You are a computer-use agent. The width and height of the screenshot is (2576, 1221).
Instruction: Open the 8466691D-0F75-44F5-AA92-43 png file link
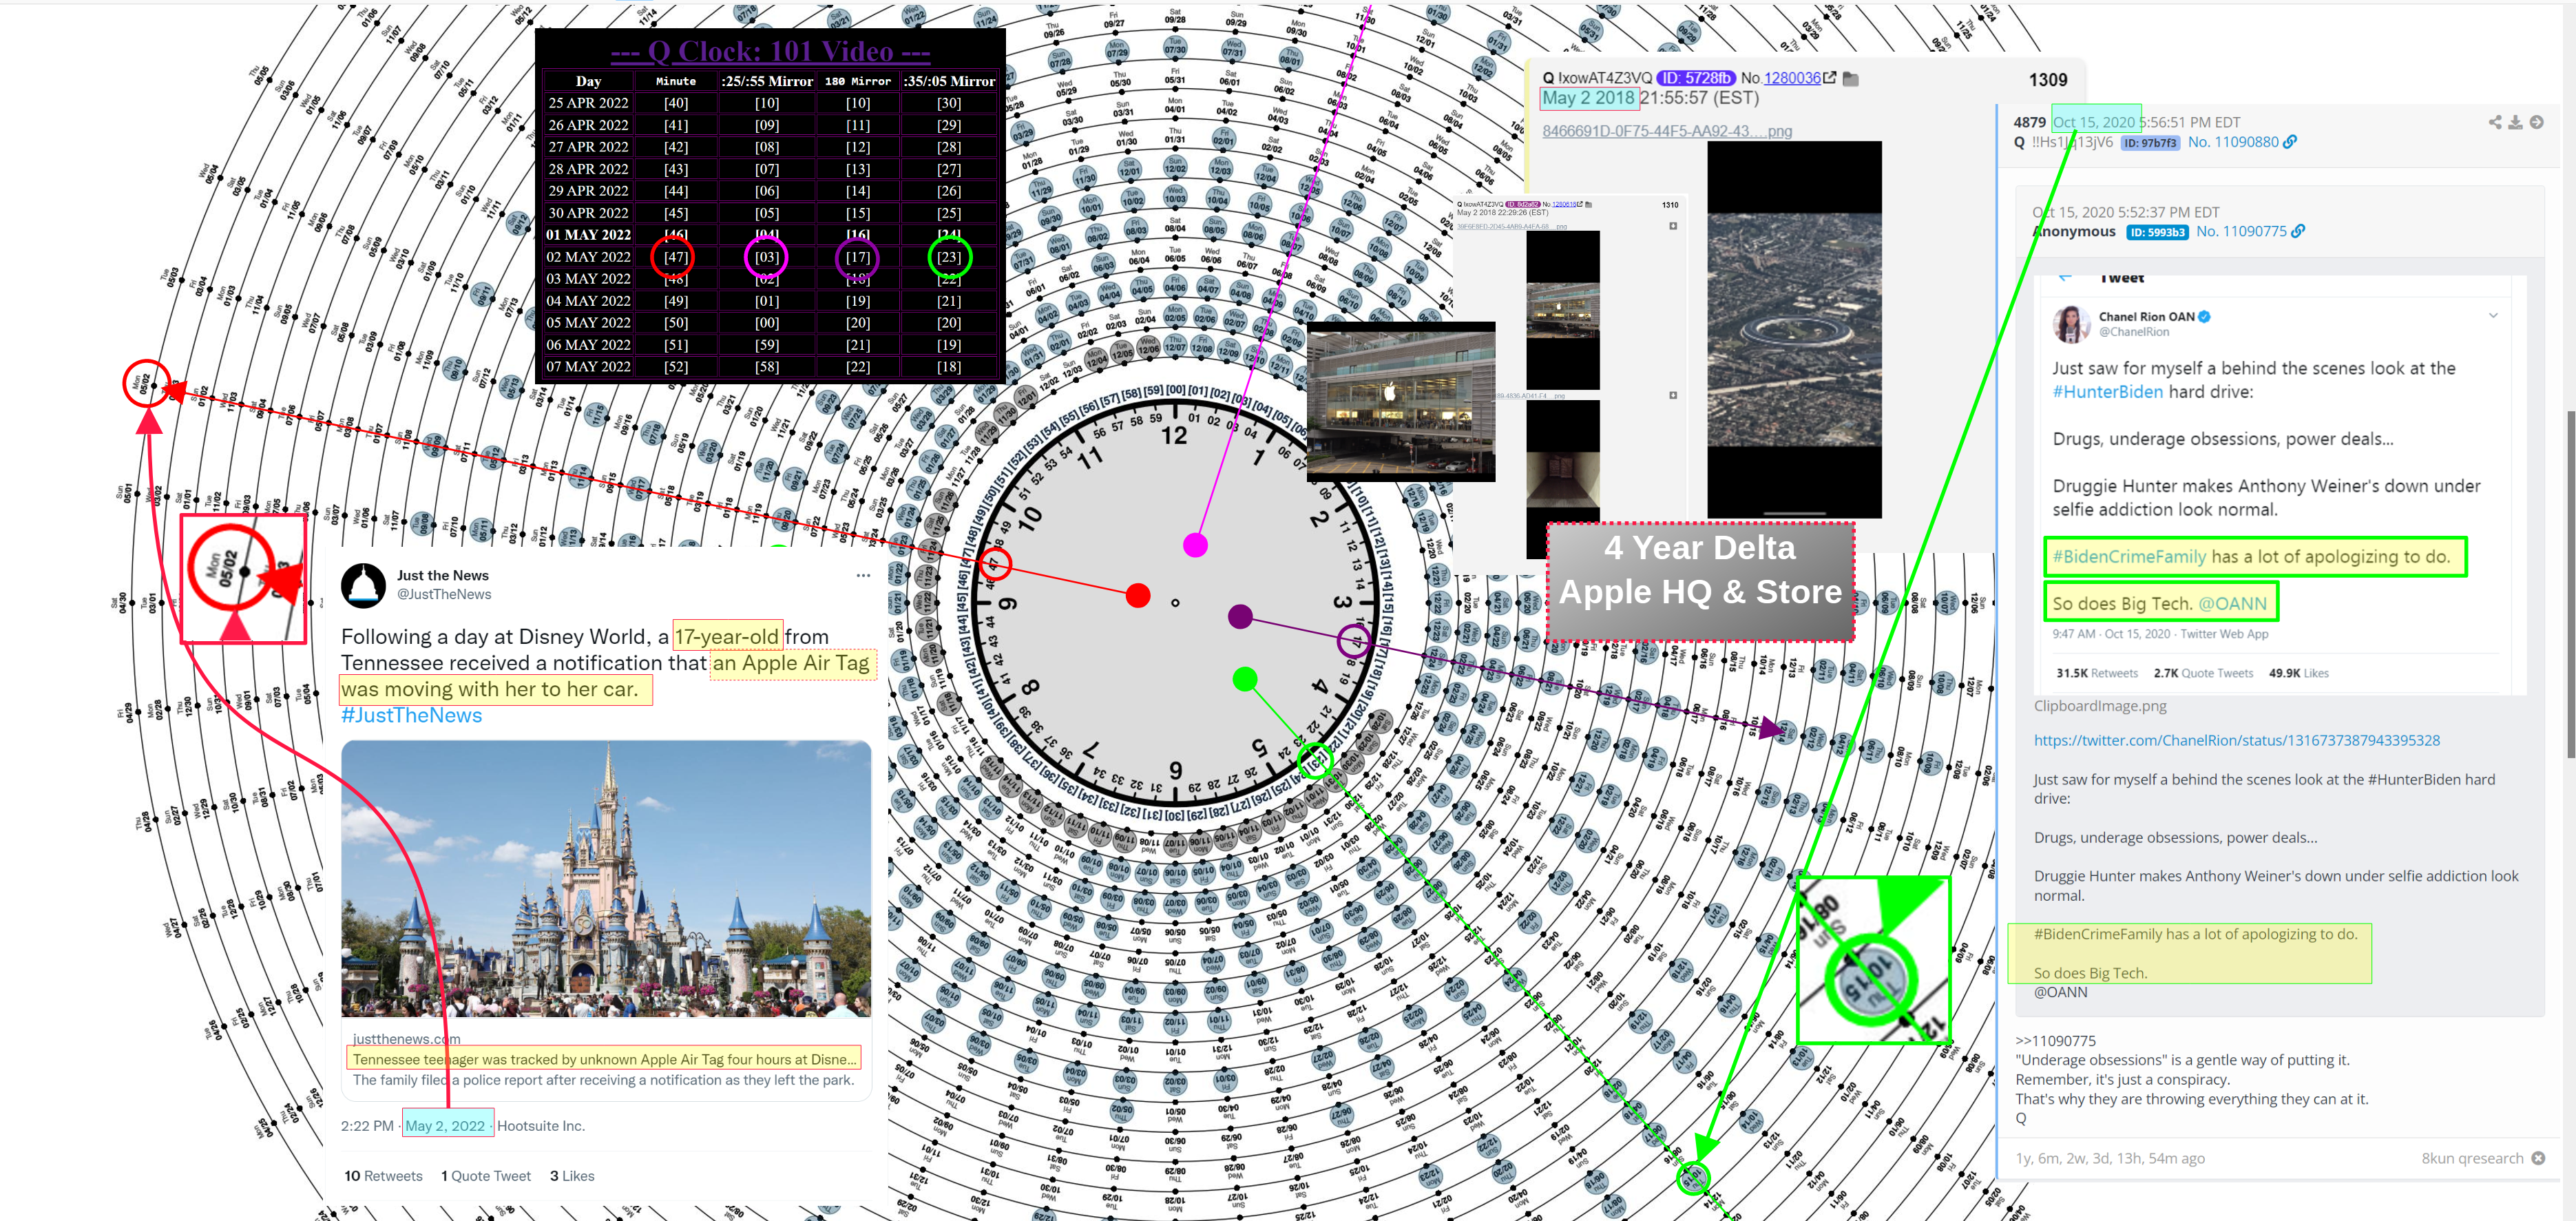[1667, 131]
